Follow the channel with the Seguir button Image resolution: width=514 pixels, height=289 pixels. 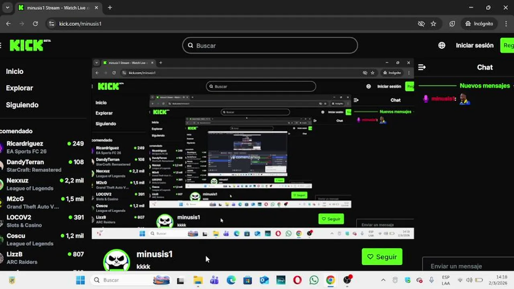click(382, 257)
